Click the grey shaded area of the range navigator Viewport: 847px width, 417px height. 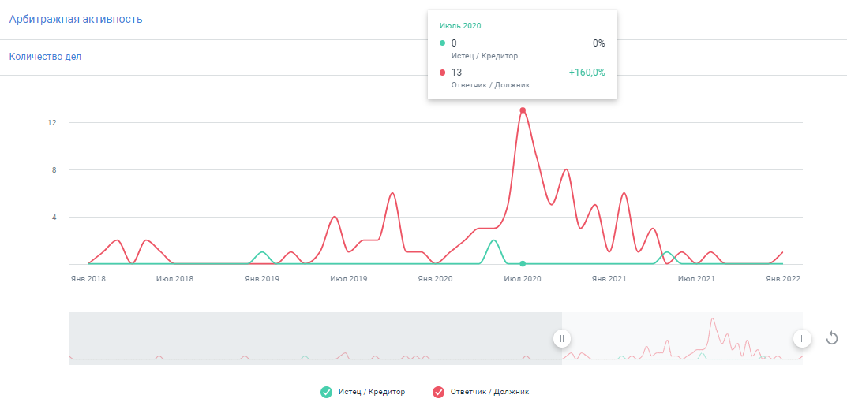[316, 338]
